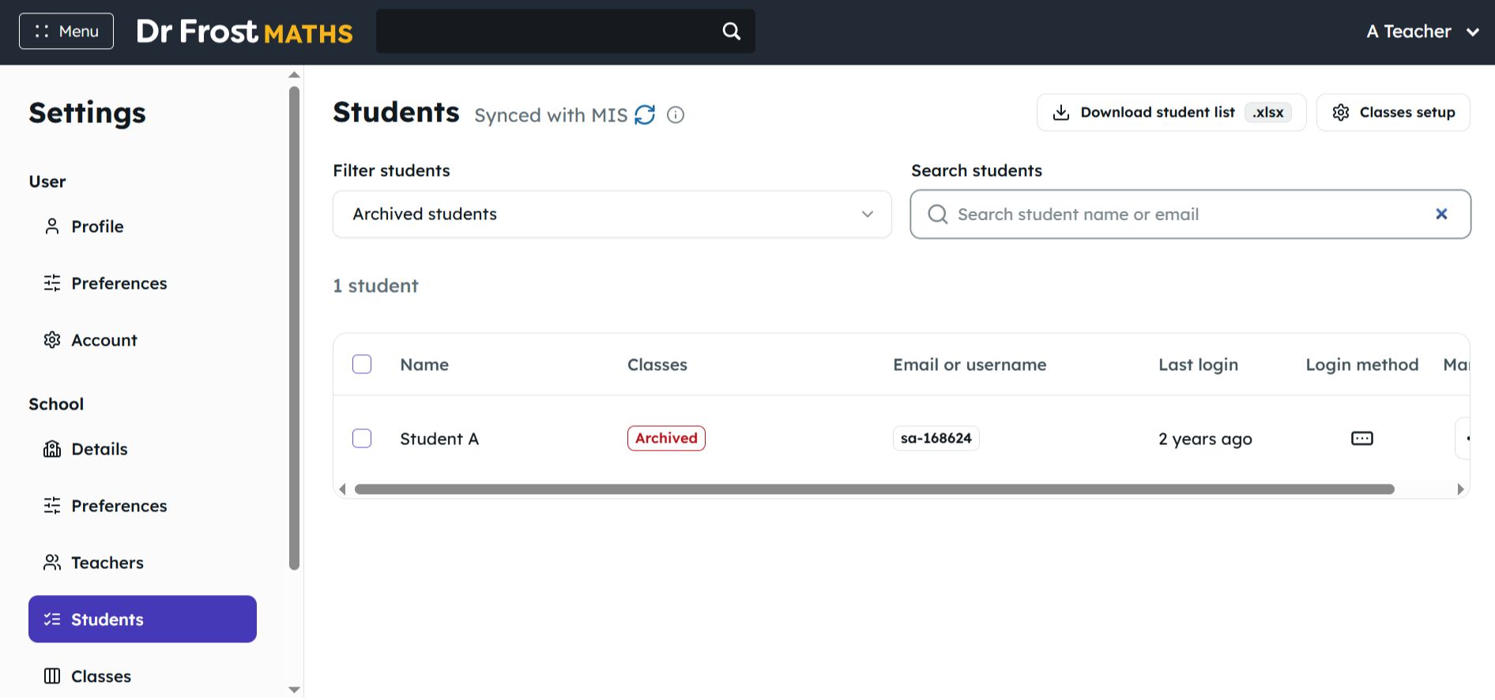The width and height of the screenshot is (1495, 700).
Task: Click the table scroll right arrow
Action: tap(1460, 489)
